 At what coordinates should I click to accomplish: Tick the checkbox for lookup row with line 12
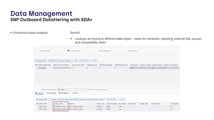click(37, 109)
